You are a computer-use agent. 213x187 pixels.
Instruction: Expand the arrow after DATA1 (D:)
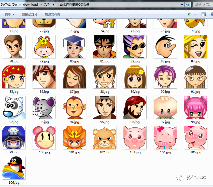(20, 5)
